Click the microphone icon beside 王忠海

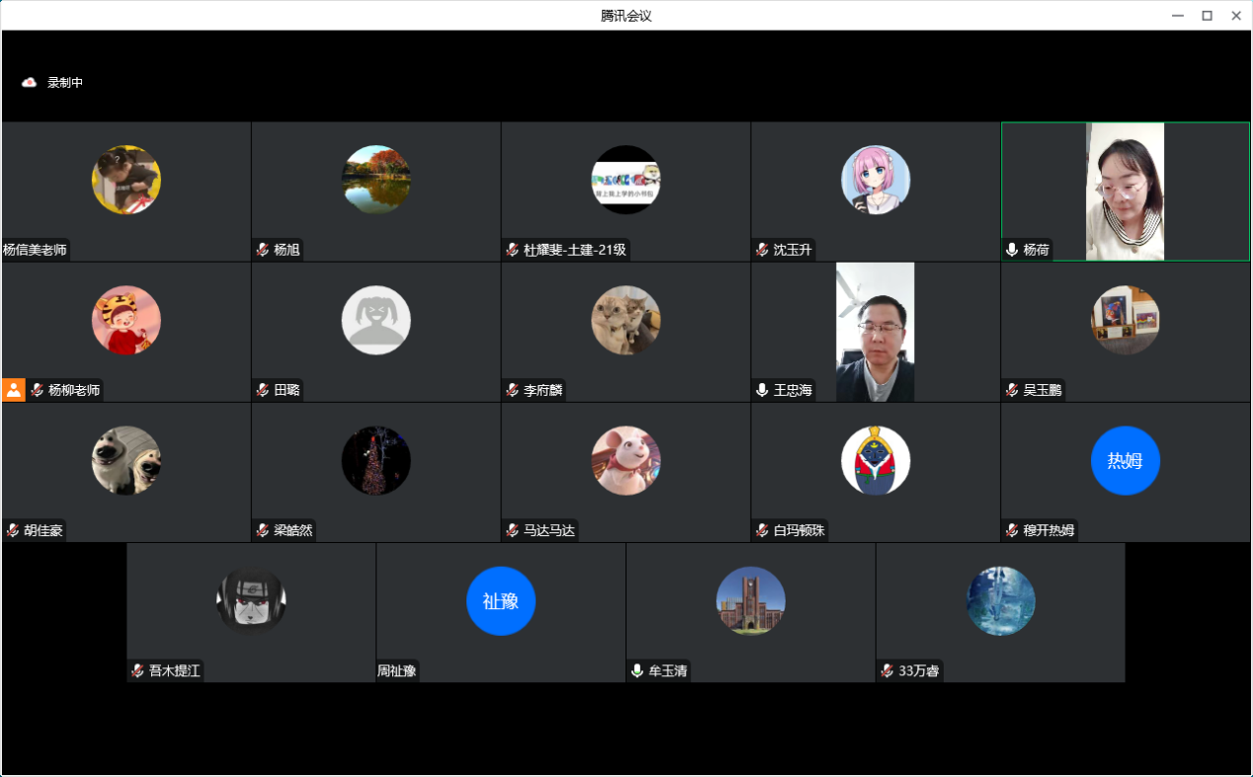pyautogui.click(x=762, y=390)
